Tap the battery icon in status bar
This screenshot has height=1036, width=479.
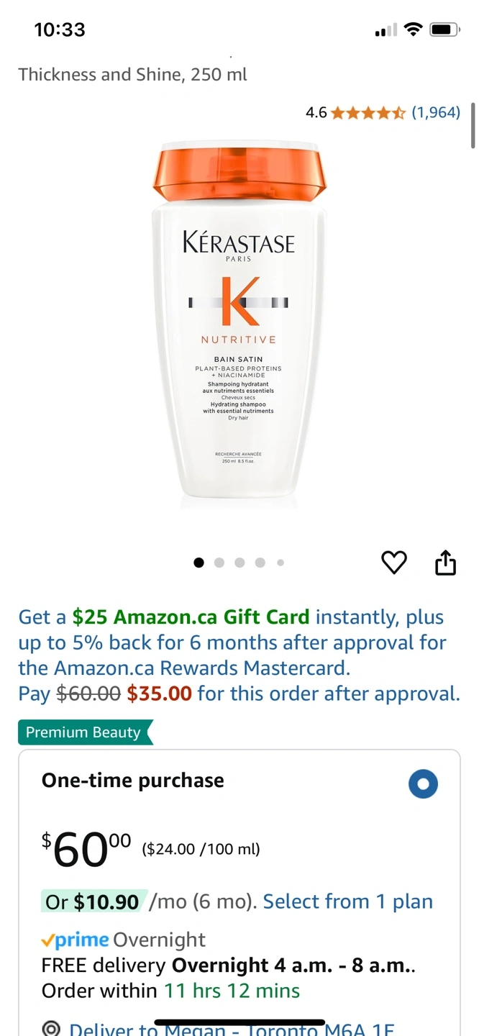tap(444, 29)
